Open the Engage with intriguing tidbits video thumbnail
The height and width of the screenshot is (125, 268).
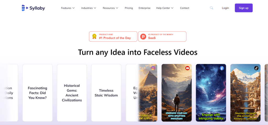(x=211, y=93)
